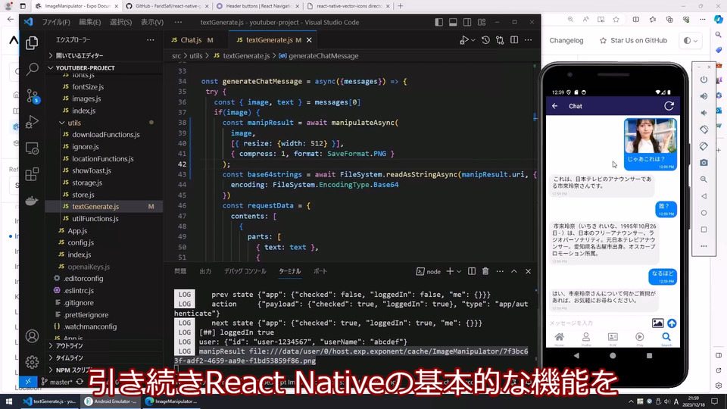Tap the sent photo thumbnail in chat
Viewport: 727px width, 409px height.
click(x=650, y=136)
